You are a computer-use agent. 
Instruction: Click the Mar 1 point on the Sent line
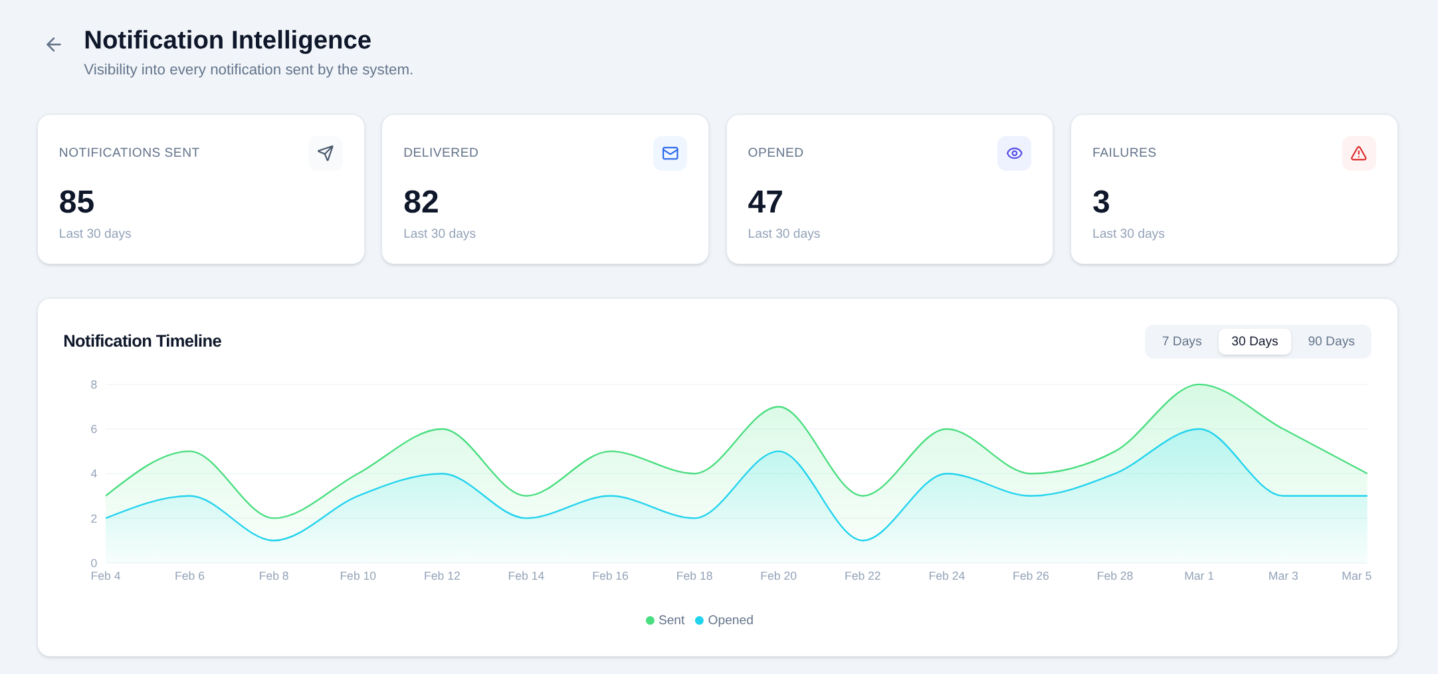coord(1199,385)
